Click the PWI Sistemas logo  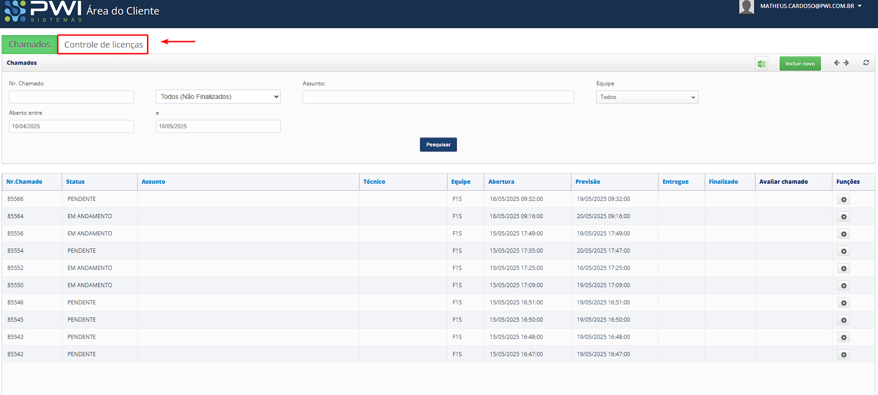click(43, 11)
